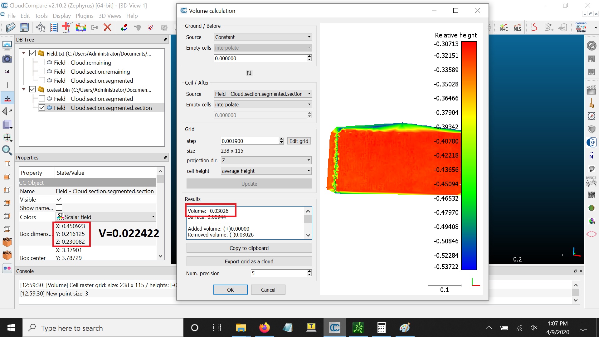Open the Tools menu
The image size is (599, 337).
41,16
